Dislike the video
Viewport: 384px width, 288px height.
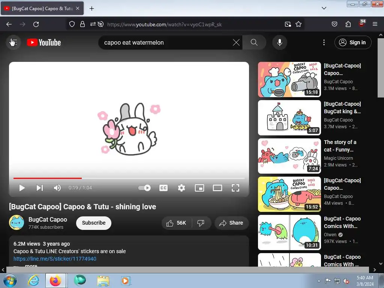pyautogui.click(x=201, y=223)
